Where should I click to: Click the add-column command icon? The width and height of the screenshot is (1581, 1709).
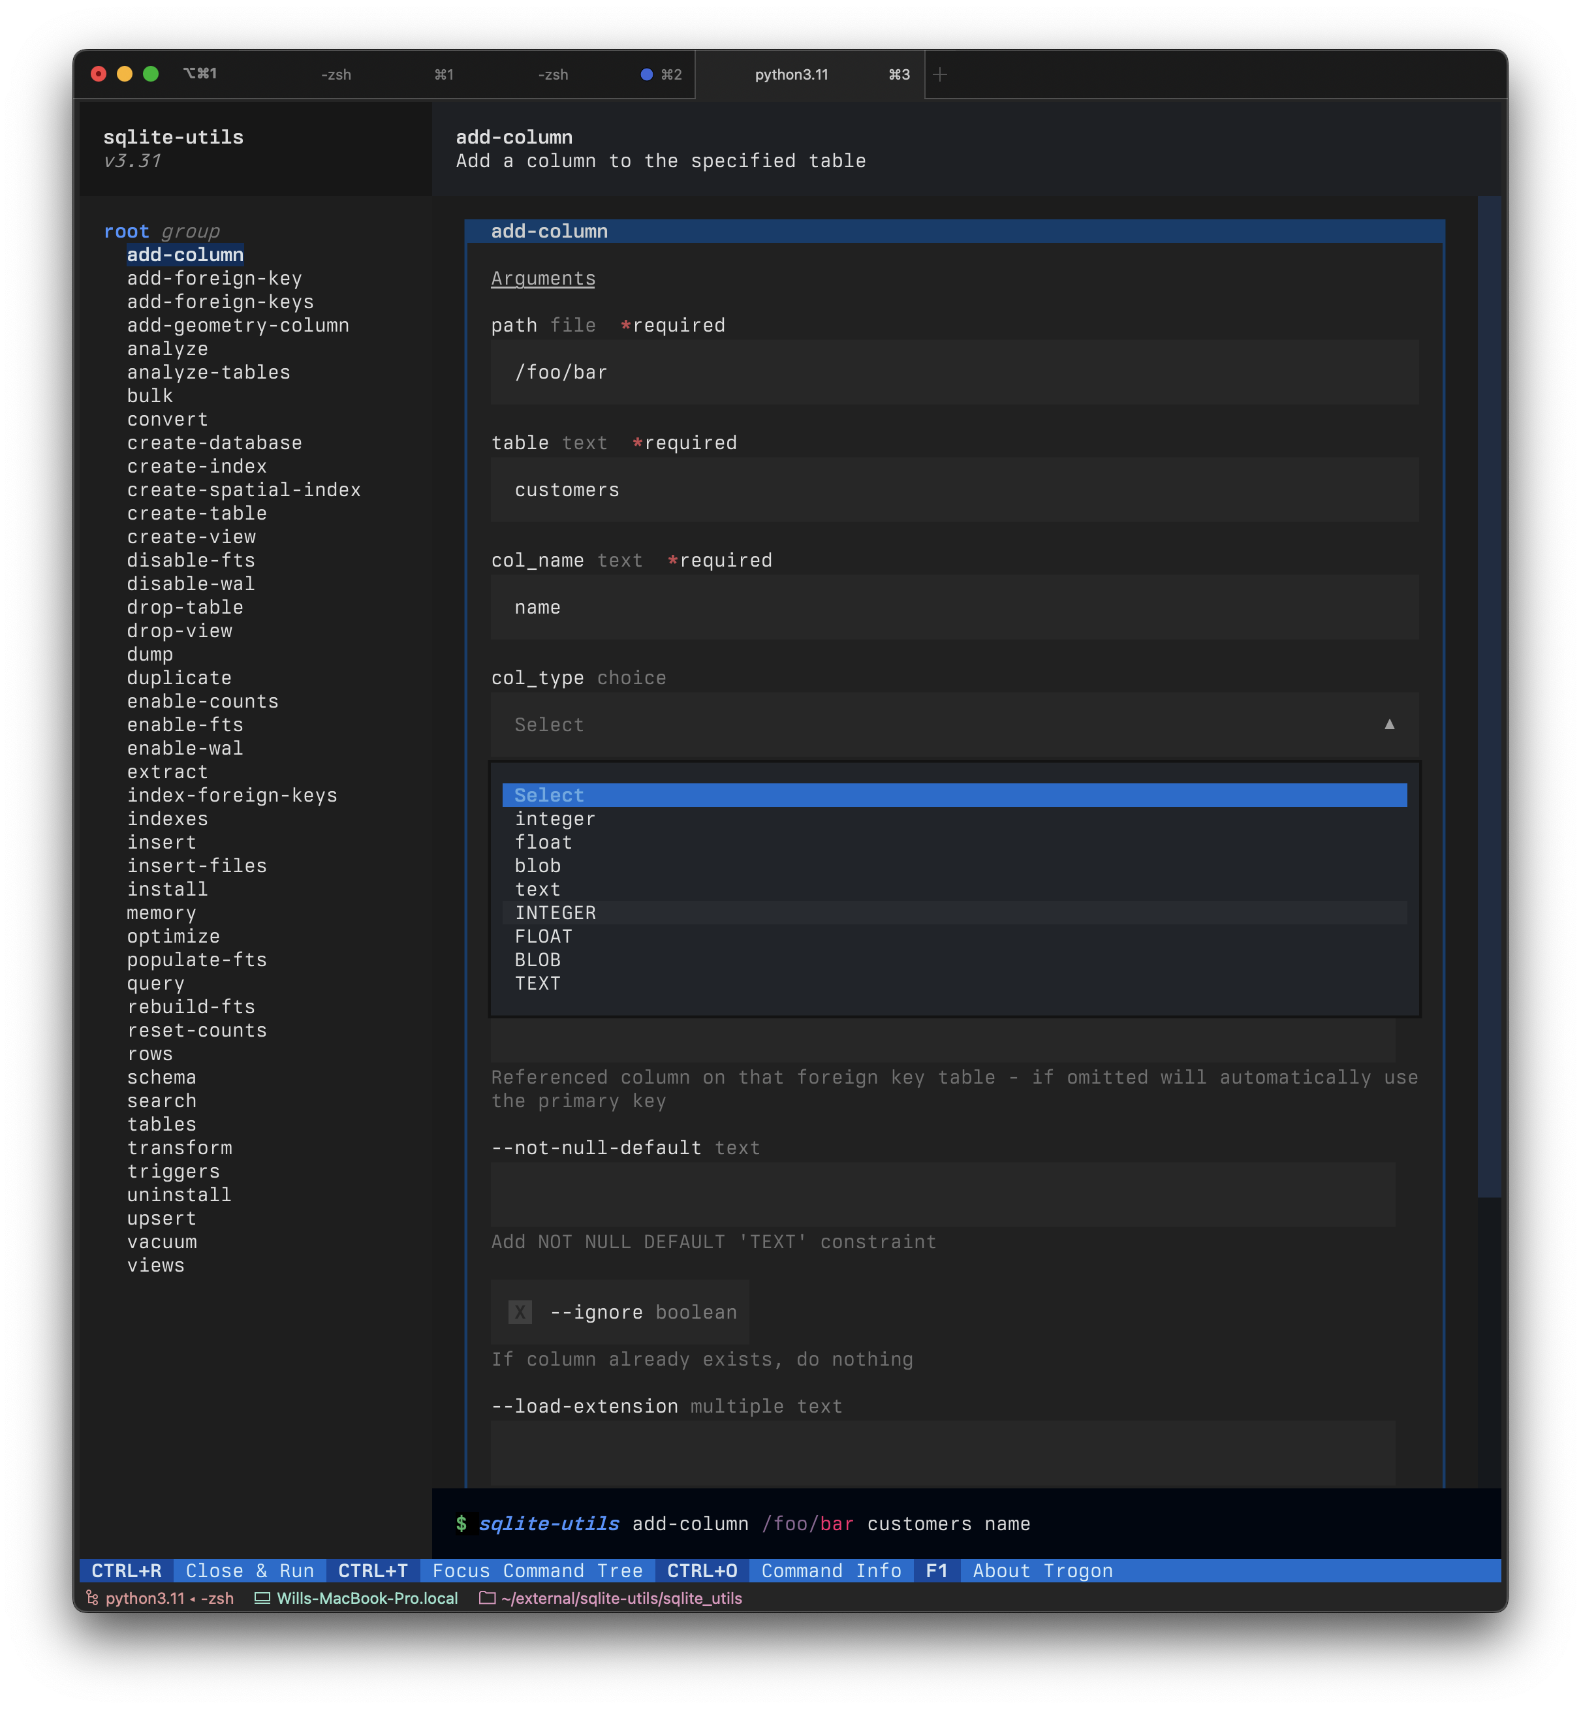[185, 253]
